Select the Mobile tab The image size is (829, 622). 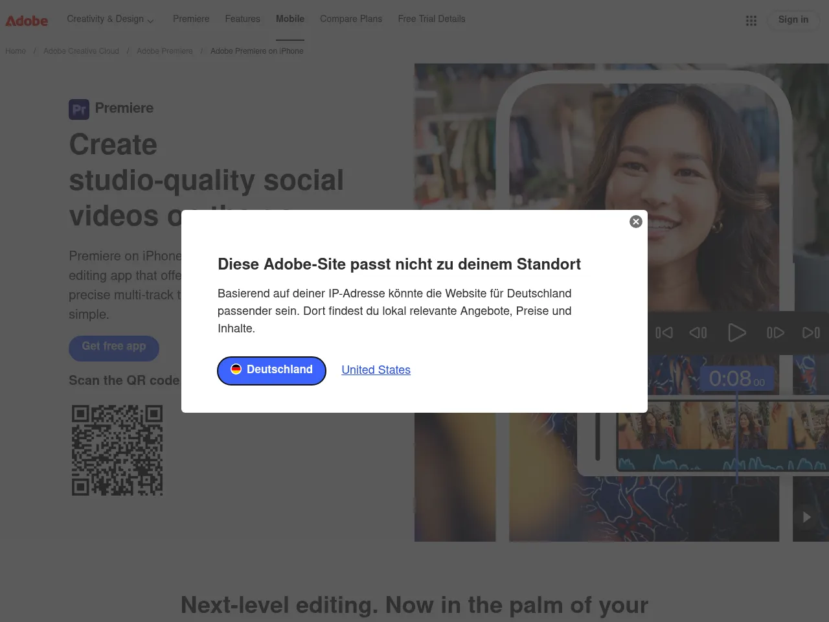coord(290,19)
